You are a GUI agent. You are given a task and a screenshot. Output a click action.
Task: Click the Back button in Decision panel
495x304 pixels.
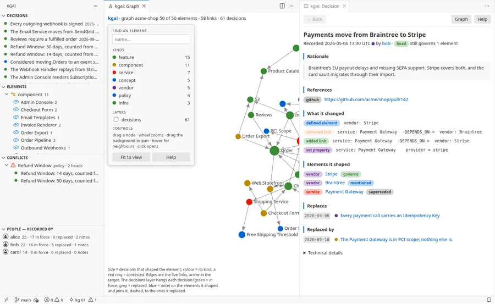pos(315,19)
